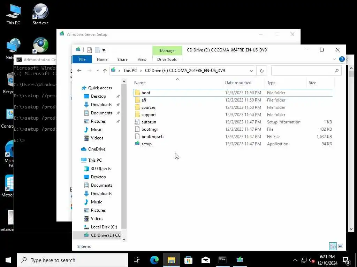357x267 pixels.
Task: Go up one folder level
Action: (x=105, y=71)
